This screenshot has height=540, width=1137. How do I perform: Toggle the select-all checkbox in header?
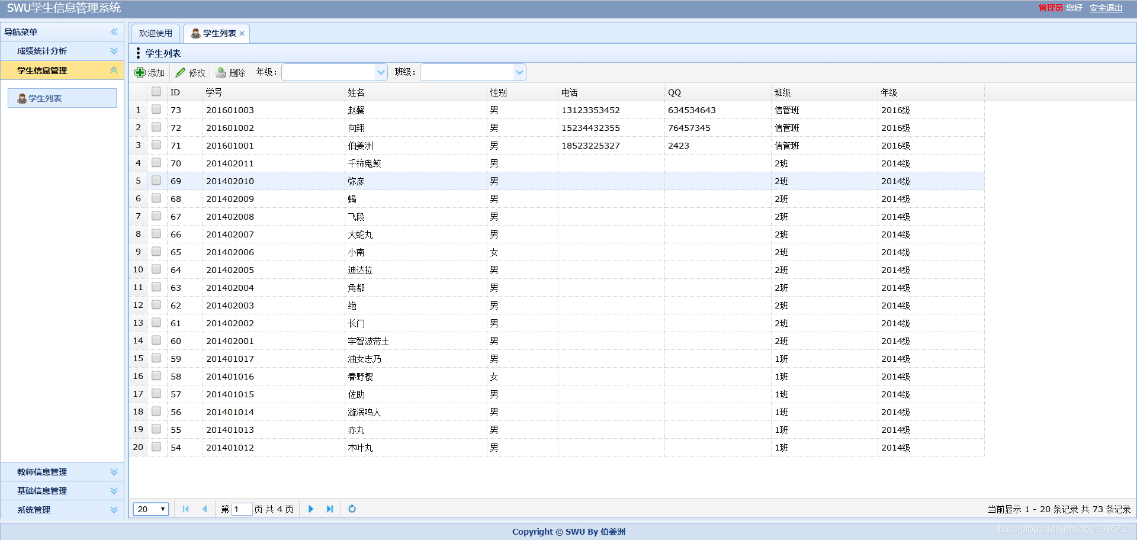156,91
